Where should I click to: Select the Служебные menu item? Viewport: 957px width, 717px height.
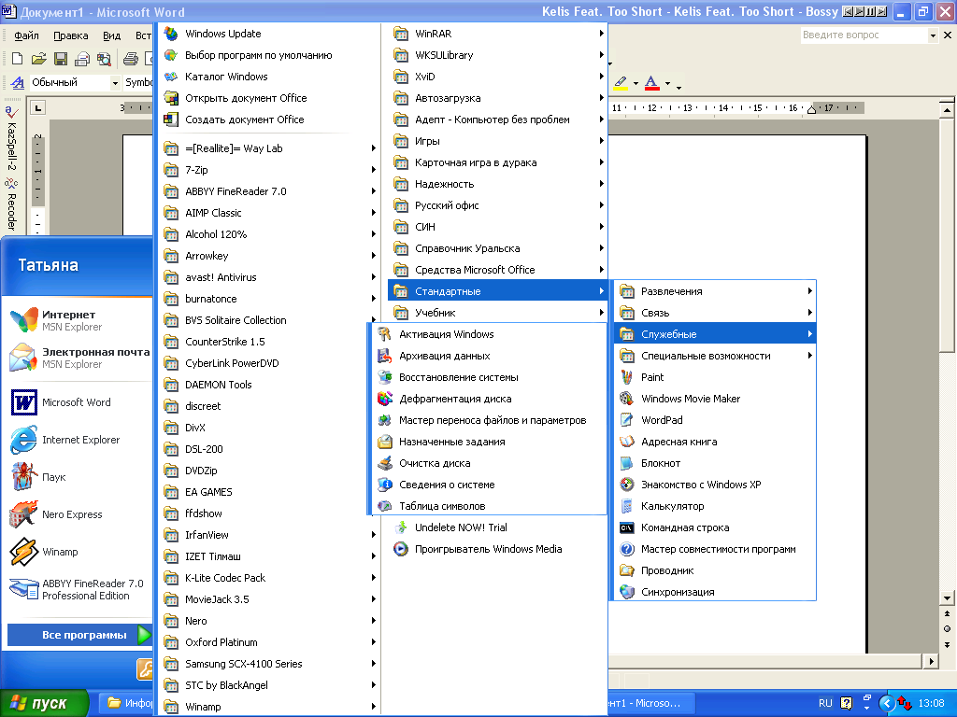coord(714,334)
